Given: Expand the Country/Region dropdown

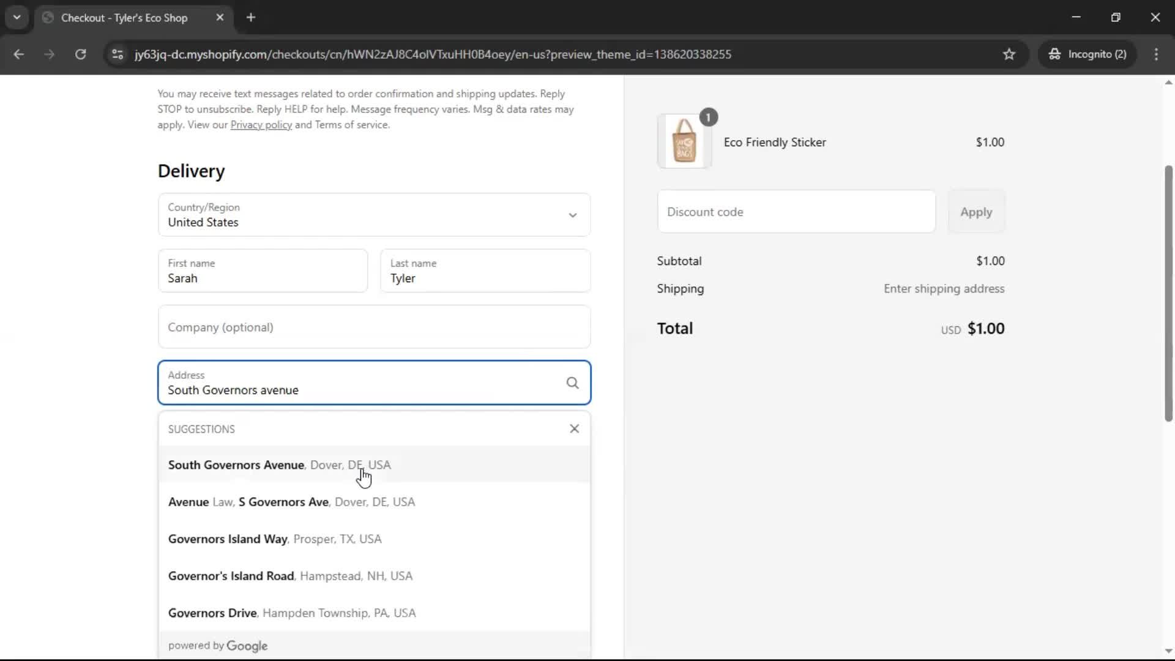Looking at the screenshot, I should [x=573, y=215].
